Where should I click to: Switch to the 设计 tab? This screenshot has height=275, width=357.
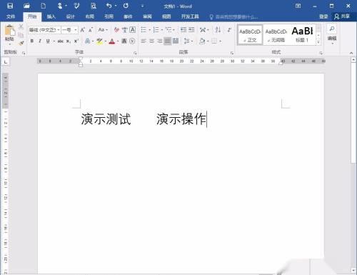click(70, 16)
